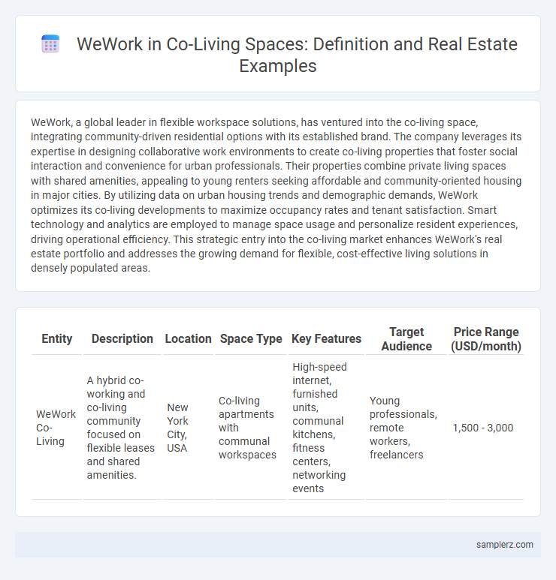Select the Location column header
The height and width of the screenshot is (580, 556).
pyautogui.click(x=188, y=339)
